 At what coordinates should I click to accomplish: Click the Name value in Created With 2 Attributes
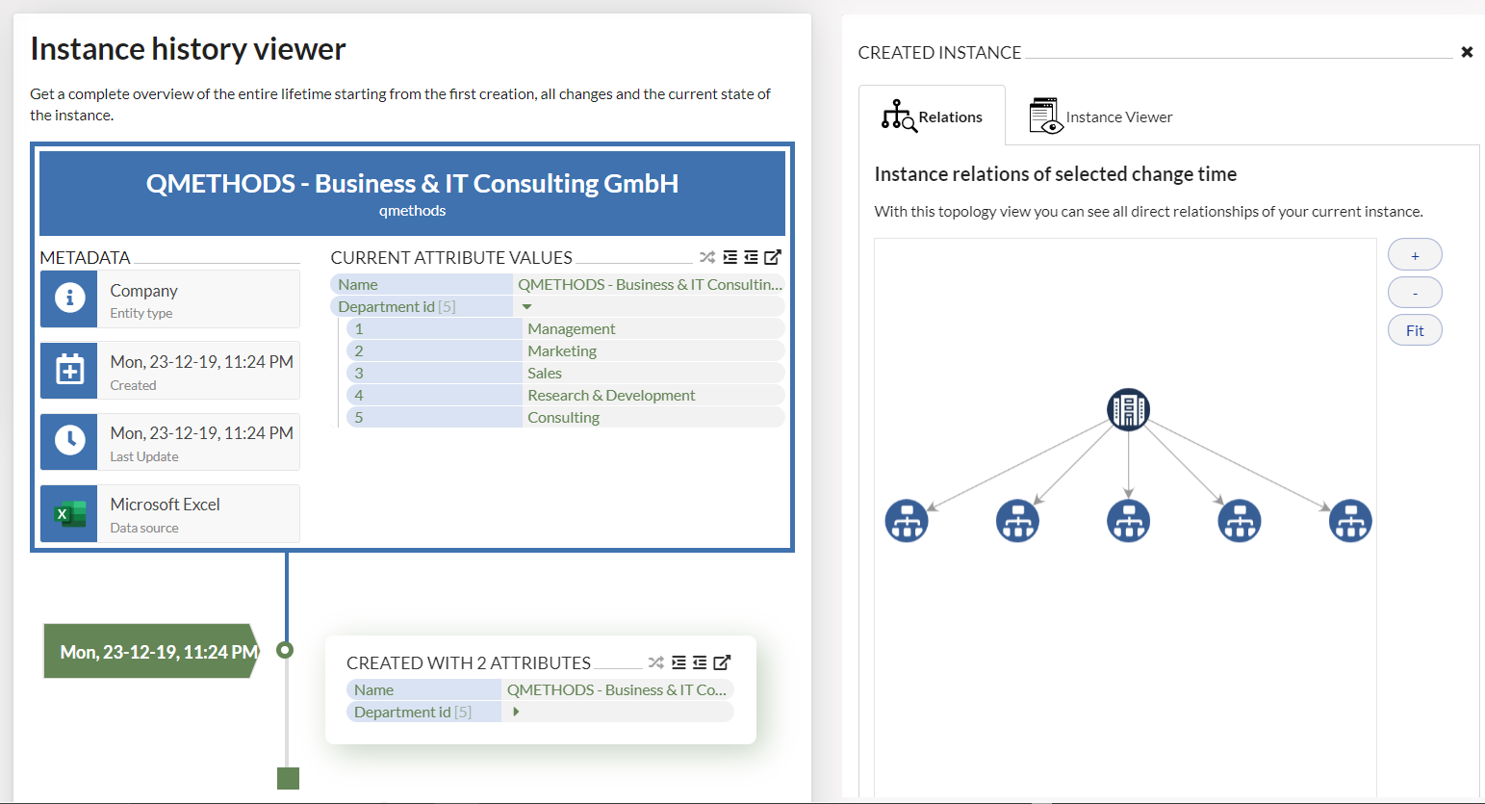coord(617,690)
